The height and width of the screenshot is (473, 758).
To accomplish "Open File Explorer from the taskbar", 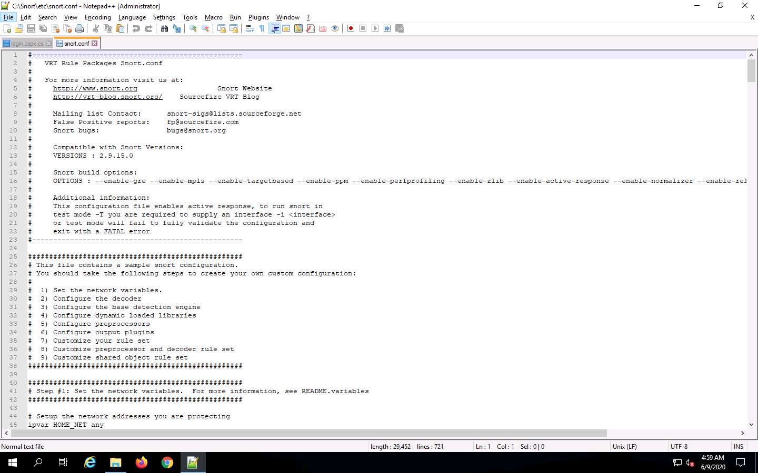I will coord(116,462).
